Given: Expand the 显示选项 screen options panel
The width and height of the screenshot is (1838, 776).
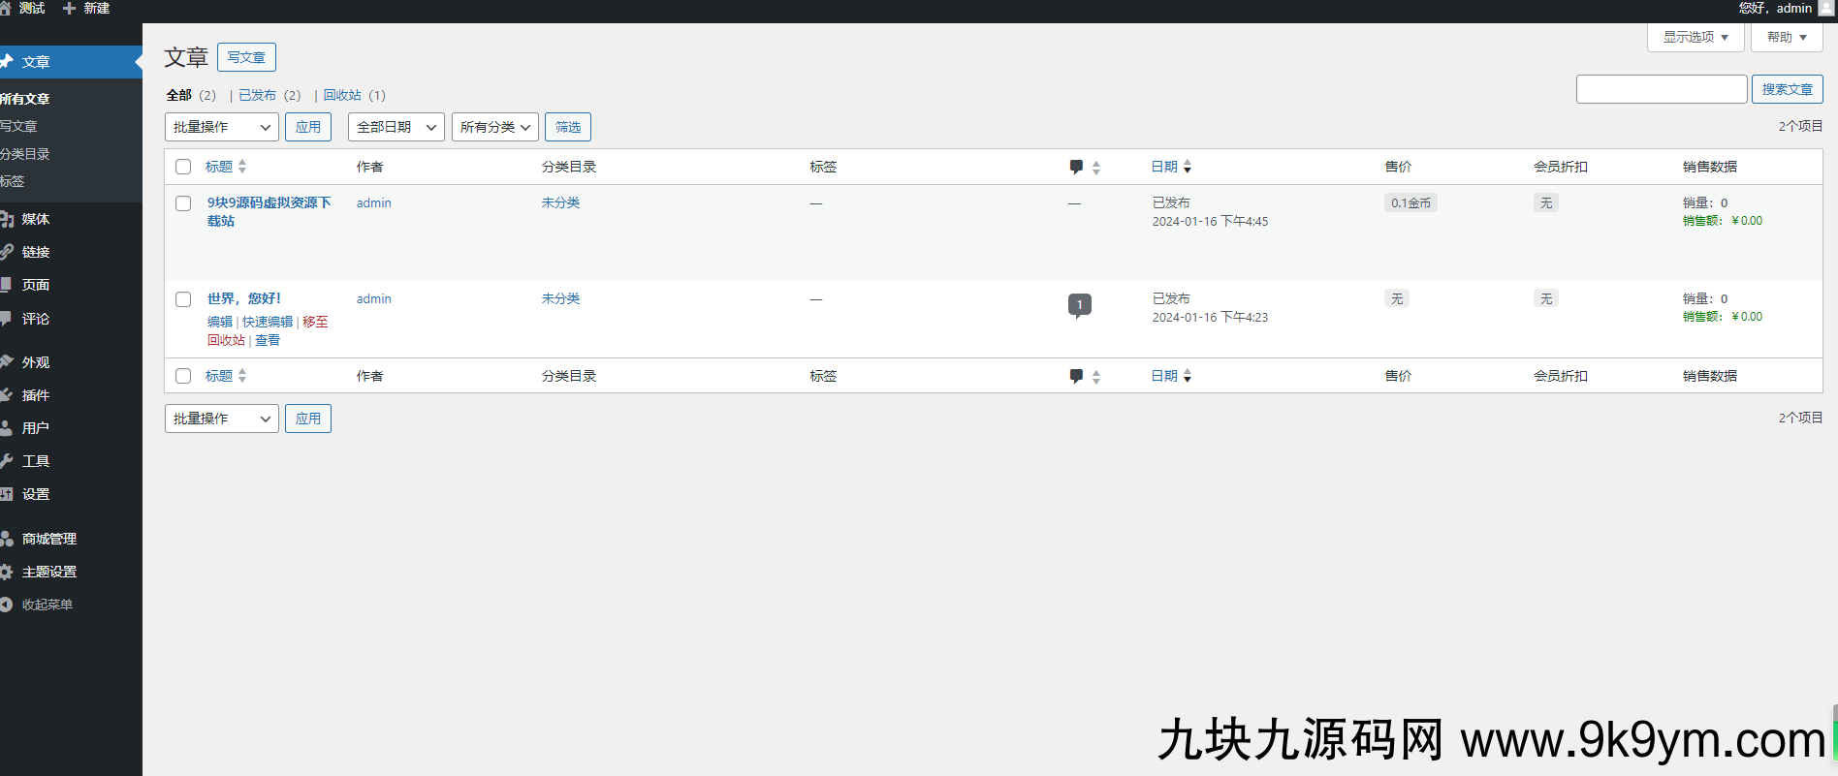Looking at the screenshot, I should [1695, 37].
